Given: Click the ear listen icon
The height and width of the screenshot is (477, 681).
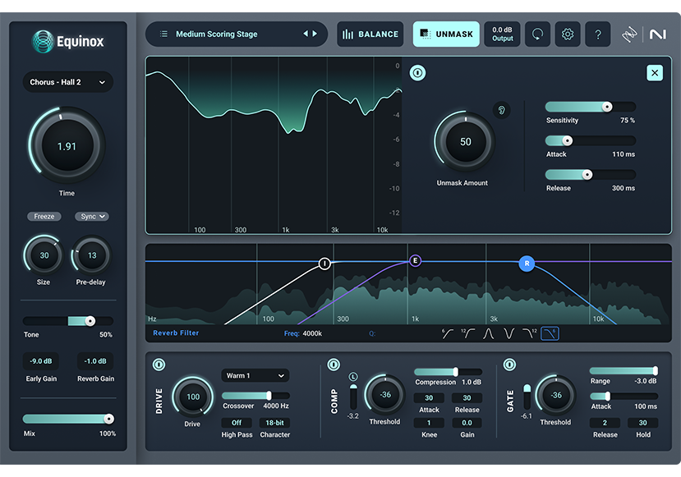Looking at the screenshot, I should coord(501,110).
